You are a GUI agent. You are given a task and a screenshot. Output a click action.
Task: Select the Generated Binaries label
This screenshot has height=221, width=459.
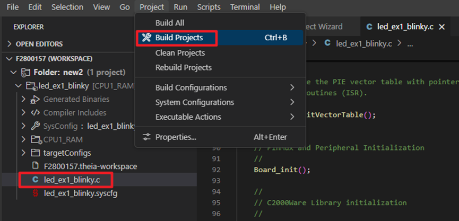pyautogui.click(x=76, y=100)
